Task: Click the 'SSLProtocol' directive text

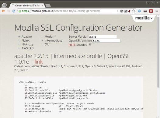Action: [x=32, y=106]
